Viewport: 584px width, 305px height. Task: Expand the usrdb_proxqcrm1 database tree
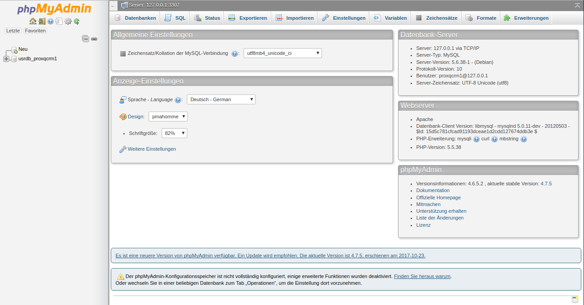(6, 59)
